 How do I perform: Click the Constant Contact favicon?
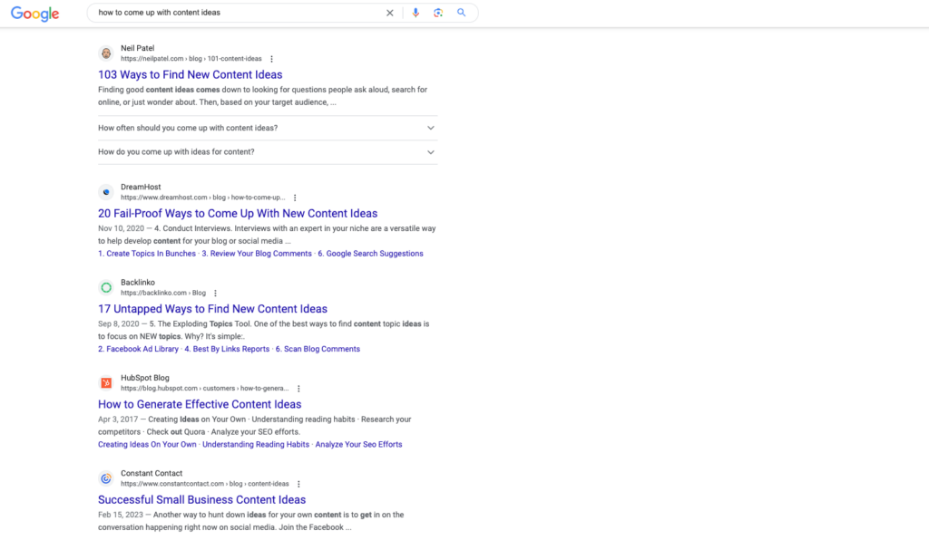pos(106,478)
